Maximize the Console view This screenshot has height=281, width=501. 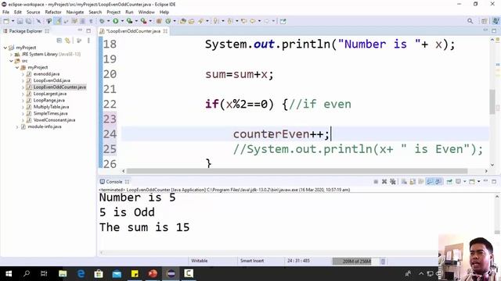point(494,181)
